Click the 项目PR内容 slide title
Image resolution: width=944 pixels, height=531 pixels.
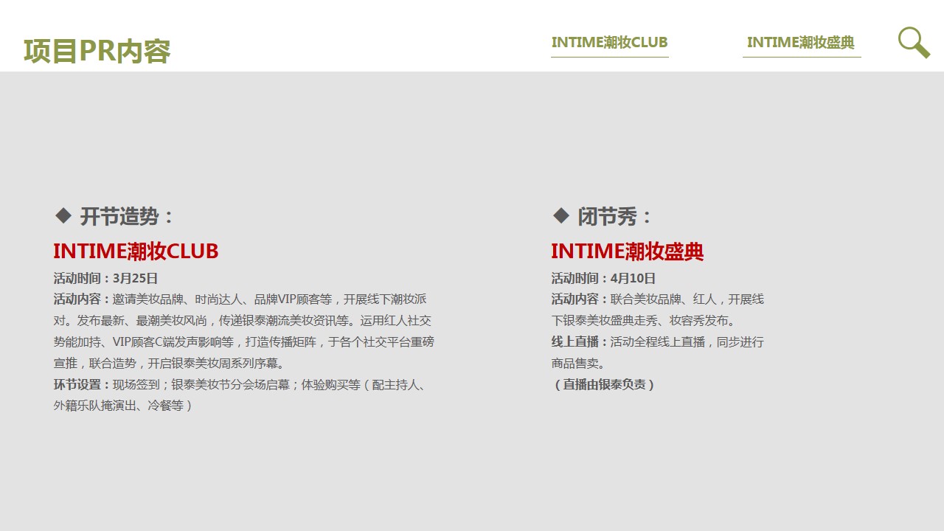click(x=97, y=51)
